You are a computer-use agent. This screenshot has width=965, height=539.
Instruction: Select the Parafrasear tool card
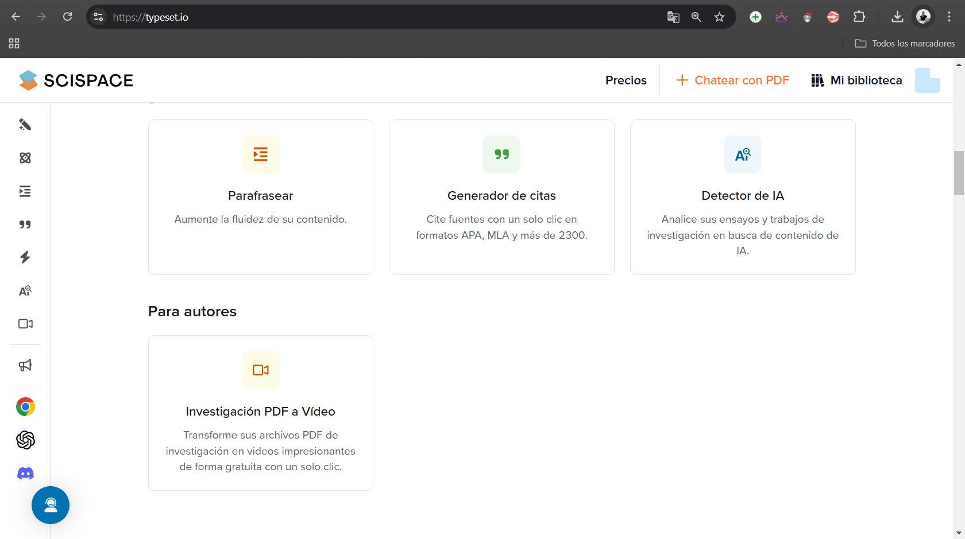(x=261, y=197)
